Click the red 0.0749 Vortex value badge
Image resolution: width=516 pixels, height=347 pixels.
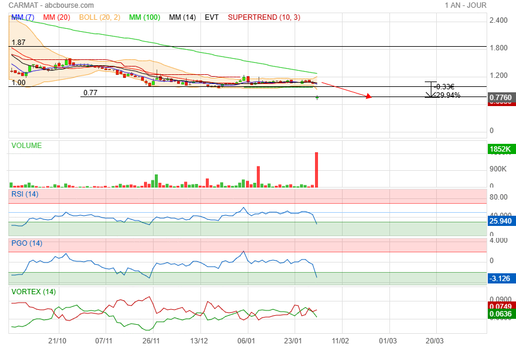(x=500, y=305)
